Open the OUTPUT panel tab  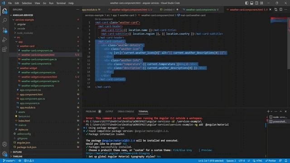tap(109, 111)
